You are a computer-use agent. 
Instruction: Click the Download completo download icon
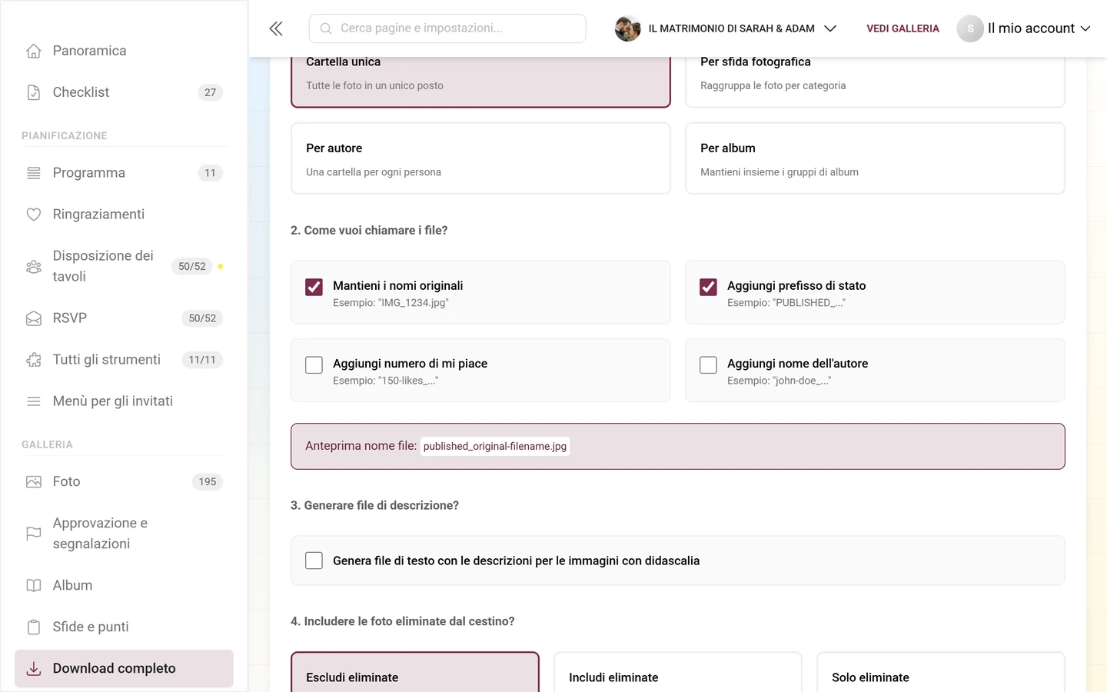click(34, 669)
